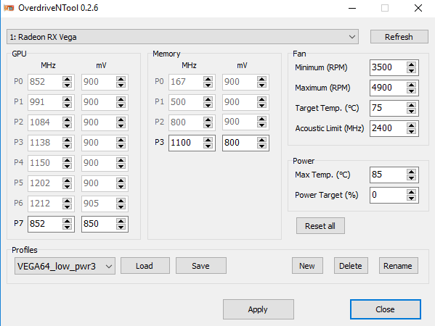Save the current profile
Viewport: 435px width, 326px height.
click(201, 266)
